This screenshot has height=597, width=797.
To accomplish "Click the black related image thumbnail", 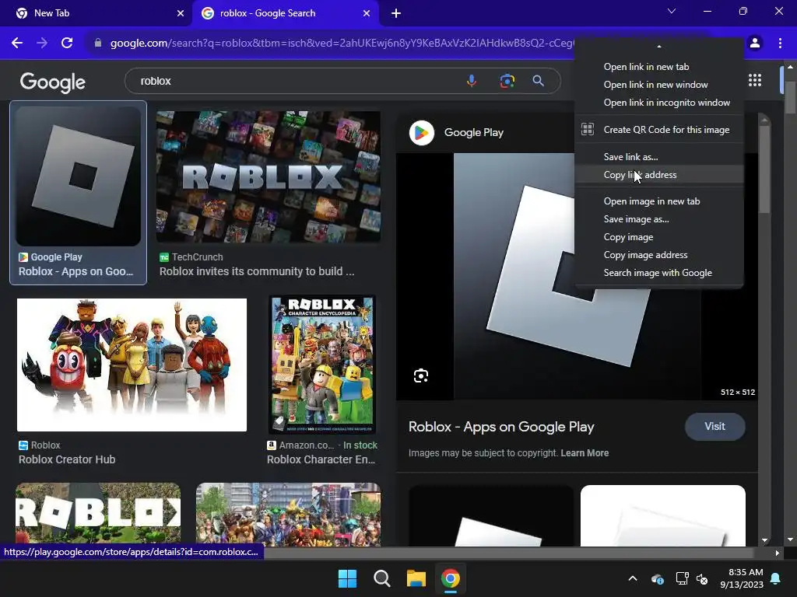I will [491, 515].
